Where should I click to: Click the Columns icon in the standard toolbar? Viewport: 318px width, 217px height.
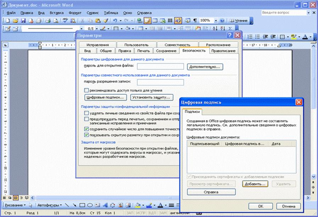click(170, 21)
